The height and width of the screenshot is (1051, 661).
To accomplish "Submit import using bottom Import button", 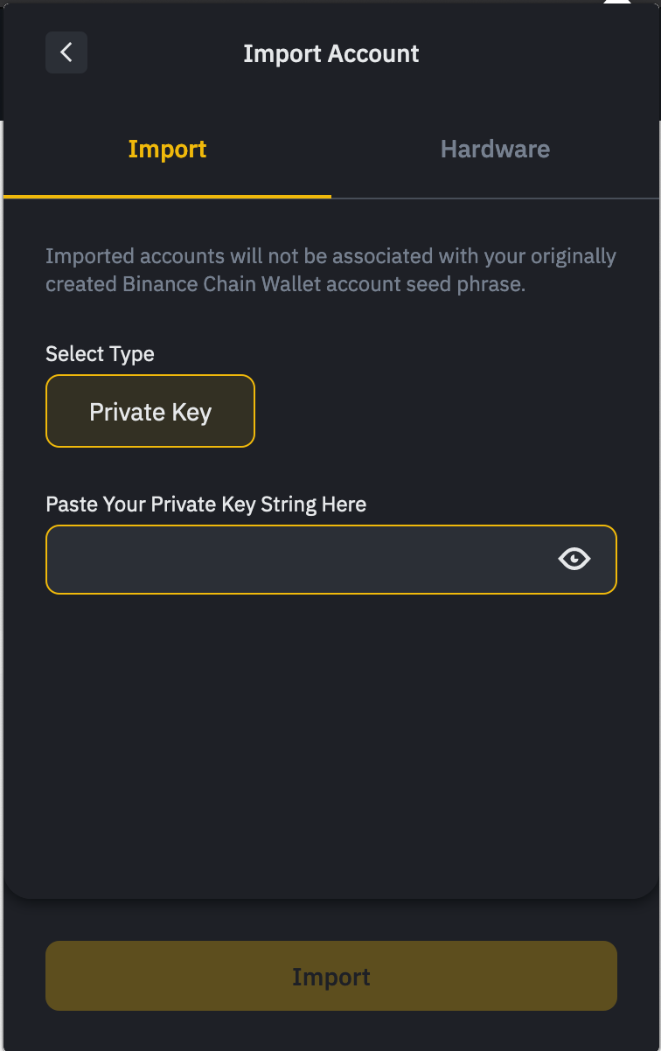I will tap(331, 976).
